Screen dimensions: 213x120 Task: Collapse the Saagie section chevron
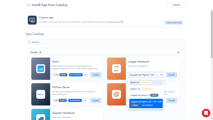click(178, 52)
